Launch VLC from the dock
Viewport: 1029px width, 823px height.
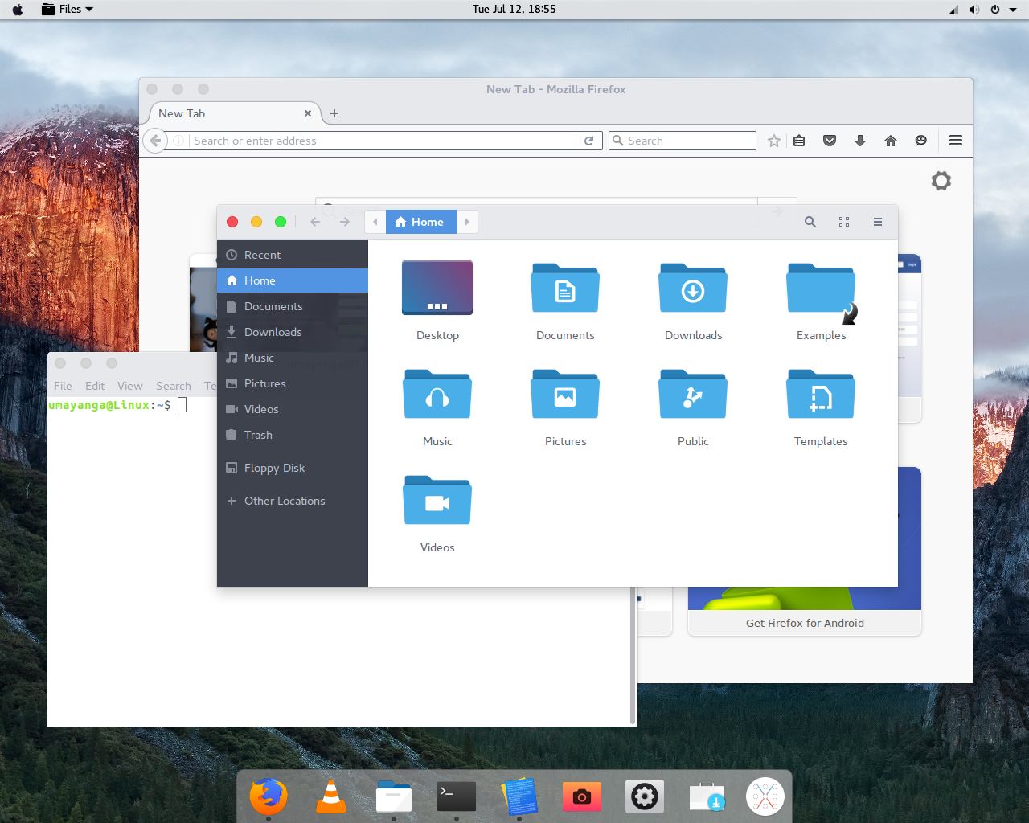(330, 796)
